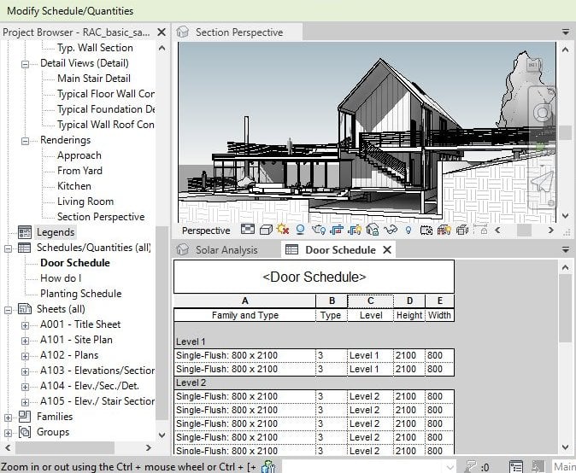Click the editable-only filter icon showing :0

click(x=470, y=467)
